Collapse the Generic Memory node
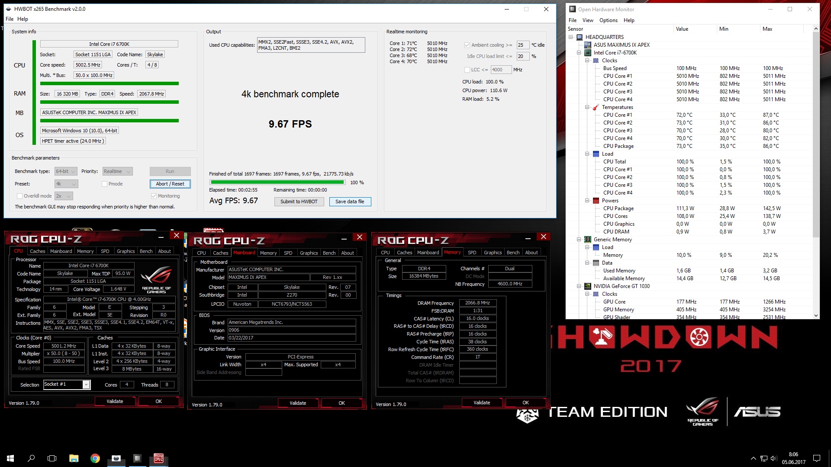The width and height of the screenshot is (831, 467). click(579, 240)
